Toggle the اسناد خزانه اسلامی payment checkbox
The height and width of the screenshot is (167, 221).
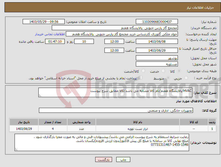point(140,78)
